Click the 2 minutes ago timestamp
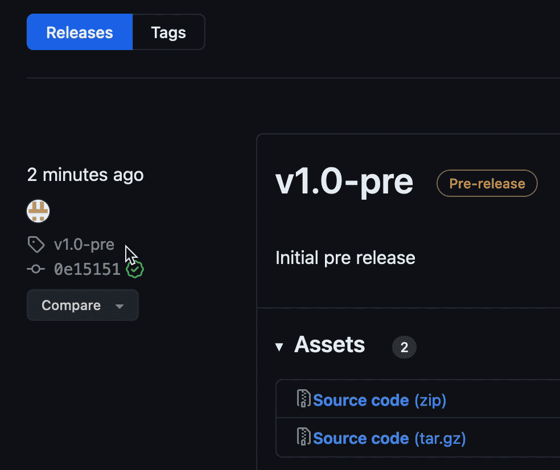 [85, 175]
